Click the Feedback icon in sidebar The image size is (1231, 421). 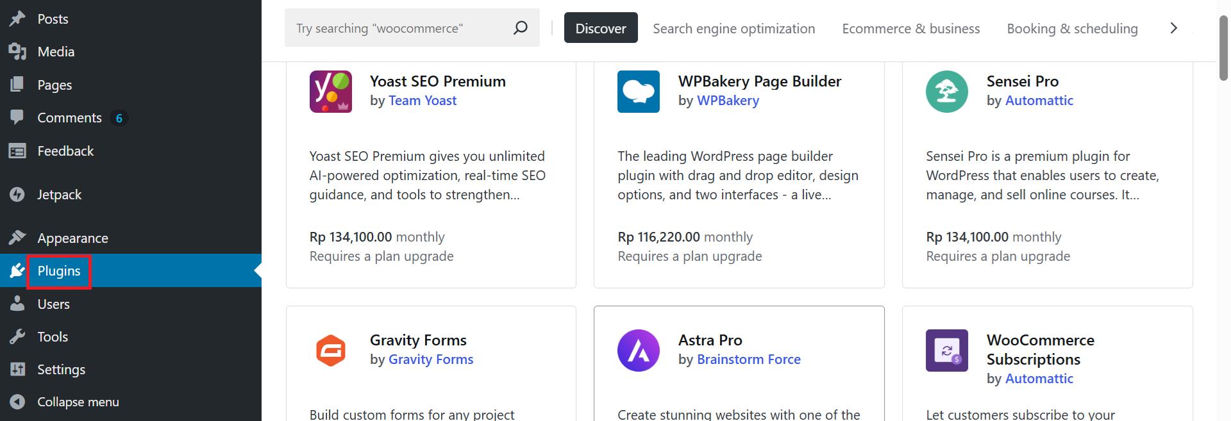(17, 151)
